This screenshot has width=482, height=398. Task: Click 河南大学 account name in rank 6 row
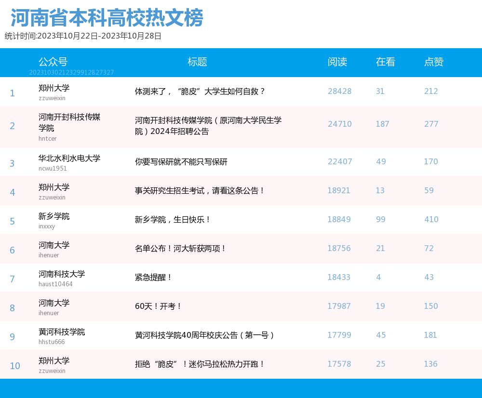point(54,245)
